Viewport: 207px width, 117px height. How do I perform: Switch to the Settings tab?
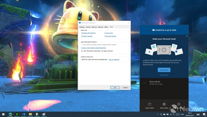coord(82,27)
